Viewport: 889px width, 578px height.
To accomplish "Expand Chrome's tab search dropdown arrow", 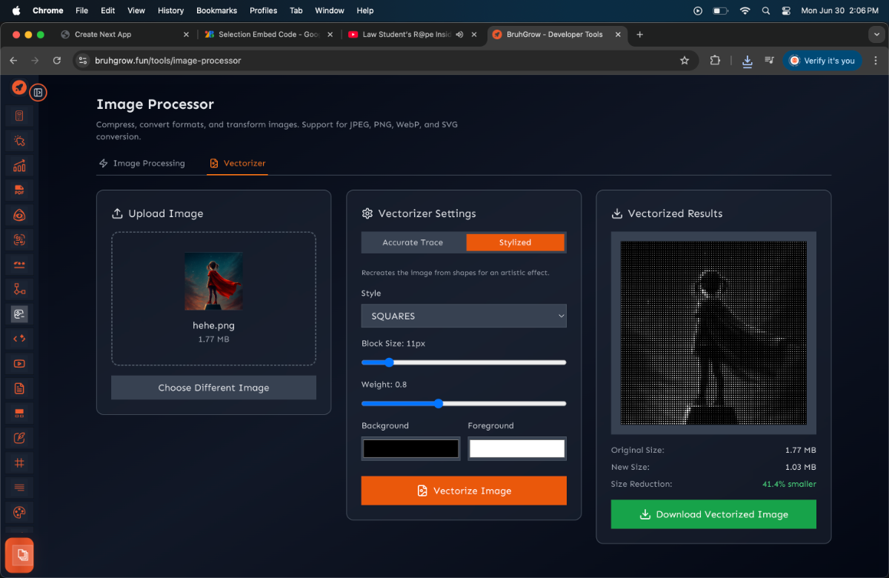I will coord(877,35).
